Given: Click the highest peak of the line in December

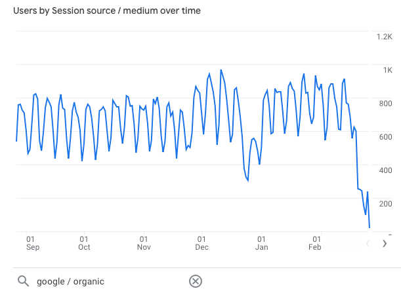Looking at the screenshot, I should tap(221, 70).
